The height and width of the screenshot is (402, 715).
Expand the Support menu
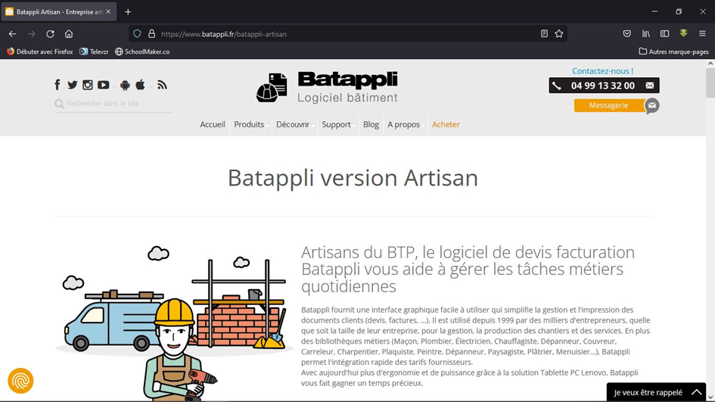coord(337,125)
